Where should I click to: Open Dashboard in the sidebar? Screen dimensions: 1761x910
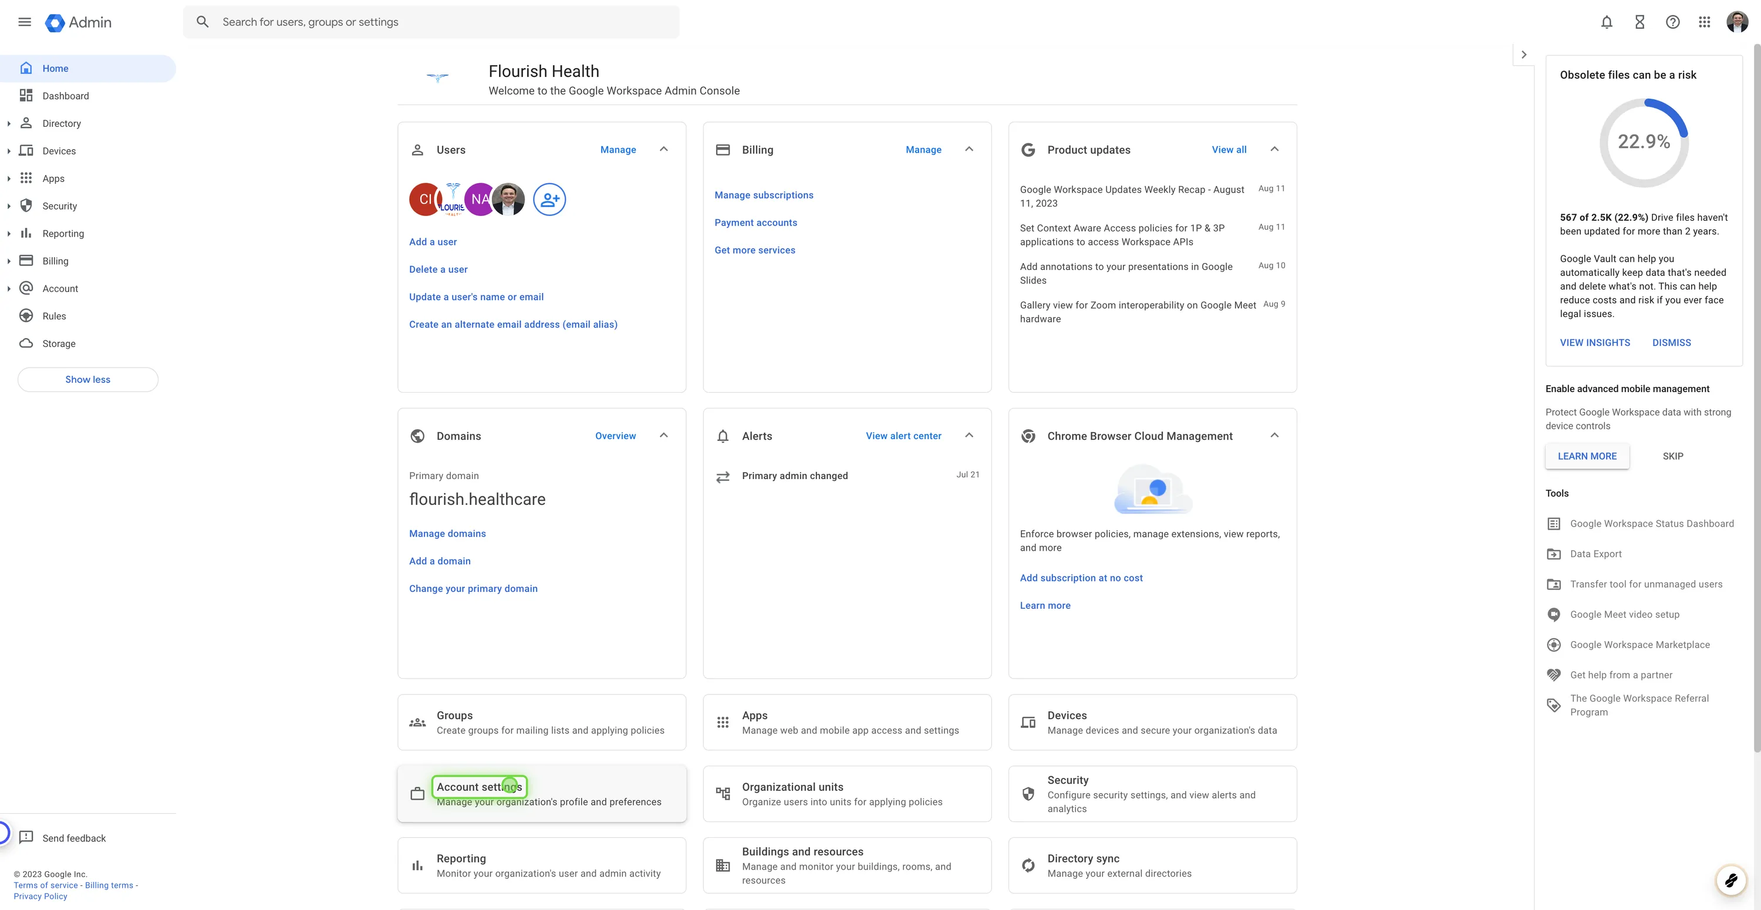65,96
